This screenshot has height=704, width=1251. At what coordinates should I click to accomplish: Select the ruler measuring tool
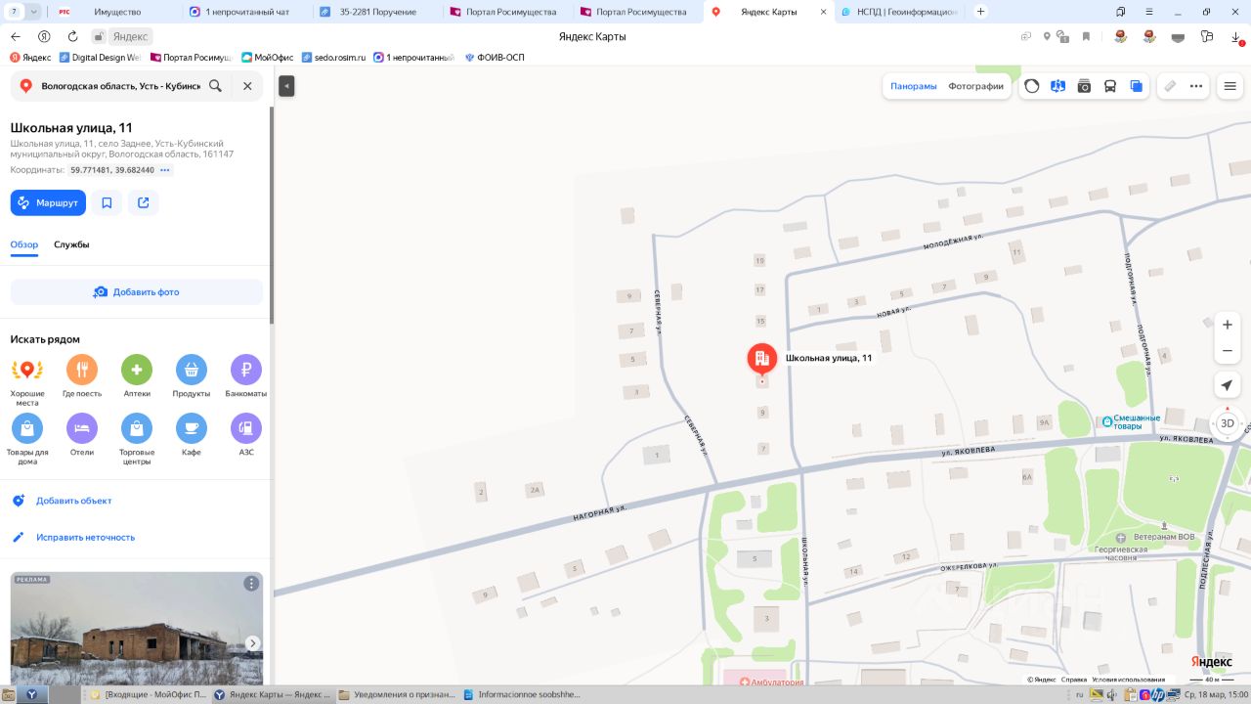pos(1170,86)
